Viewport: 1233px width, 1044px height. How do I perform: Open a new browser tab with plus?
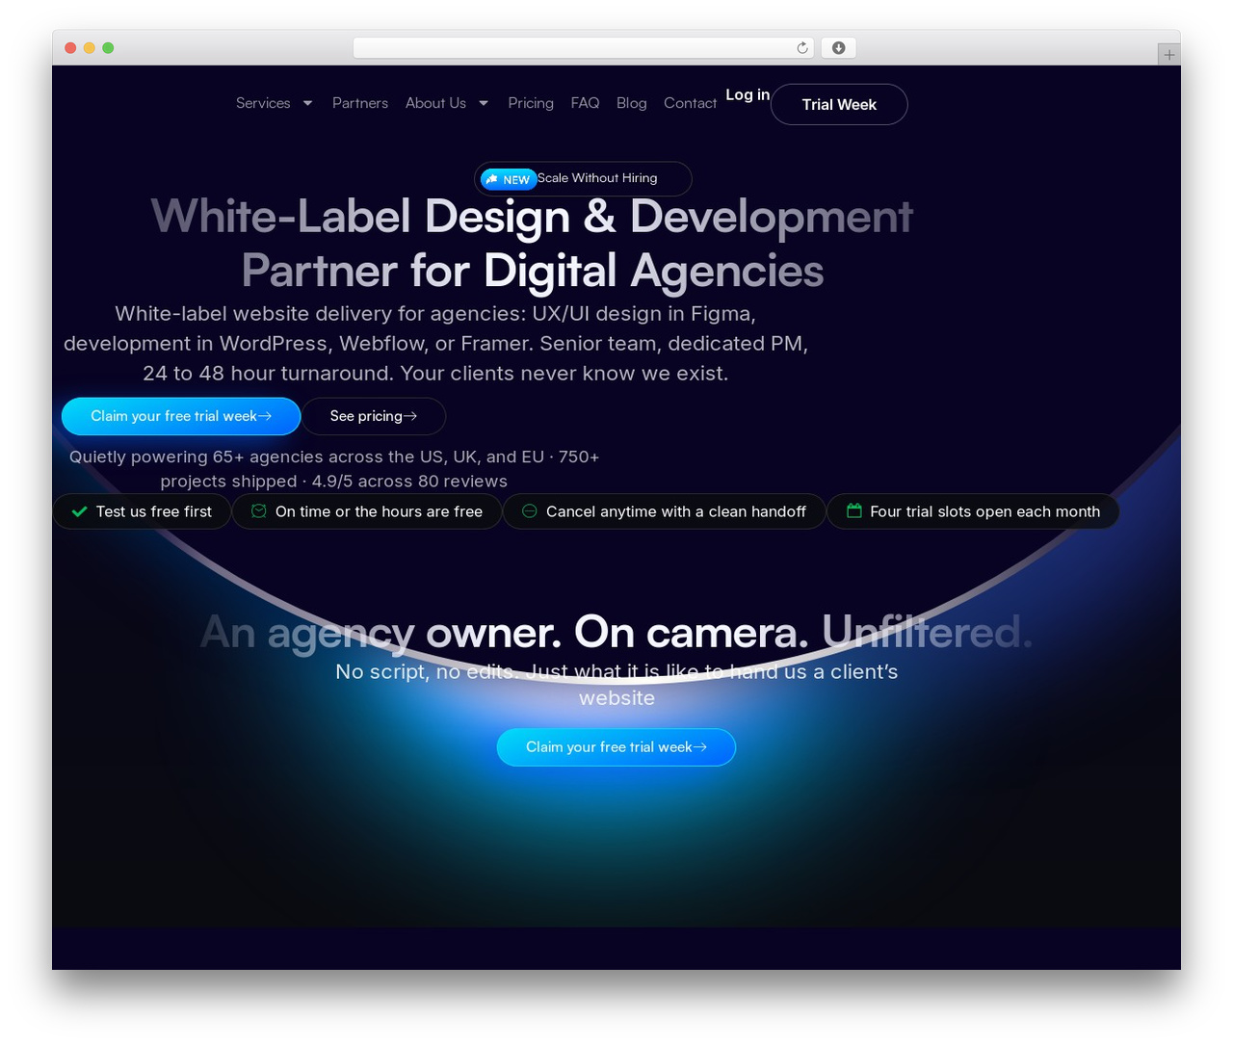(1168, 55)
